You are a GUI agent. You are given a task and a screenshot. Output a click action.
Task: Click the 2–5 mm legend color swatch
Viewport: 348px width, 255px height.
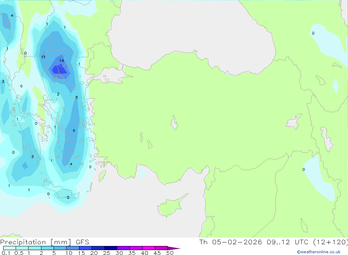point(47,248)
